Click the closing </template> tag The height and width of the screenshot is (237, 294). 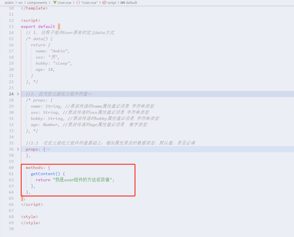pos(34,8)
